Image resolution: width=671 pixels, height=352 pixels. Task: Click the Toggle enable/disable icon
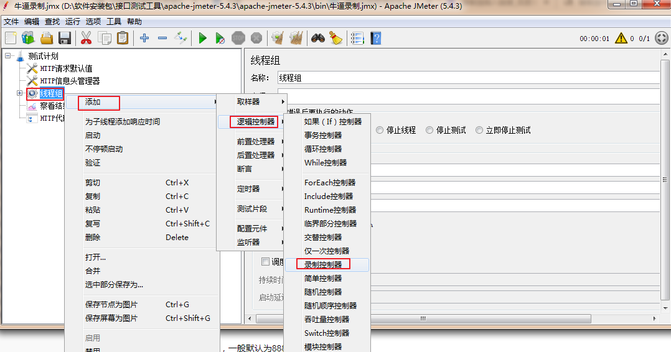click(x=181, y=39)
